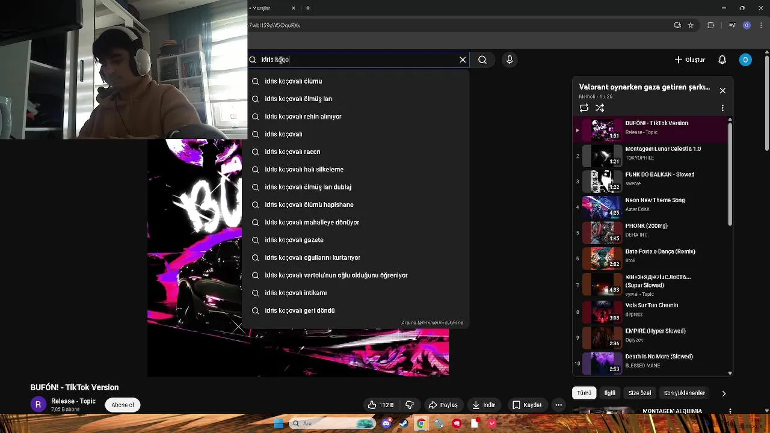Start voice search with microphone icon
The width and height of the screenshot is (770, 433).
[510, 60]
